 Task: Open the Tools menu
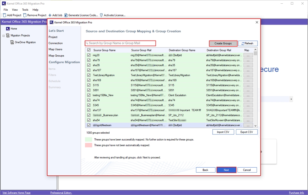tap(25, 10)
